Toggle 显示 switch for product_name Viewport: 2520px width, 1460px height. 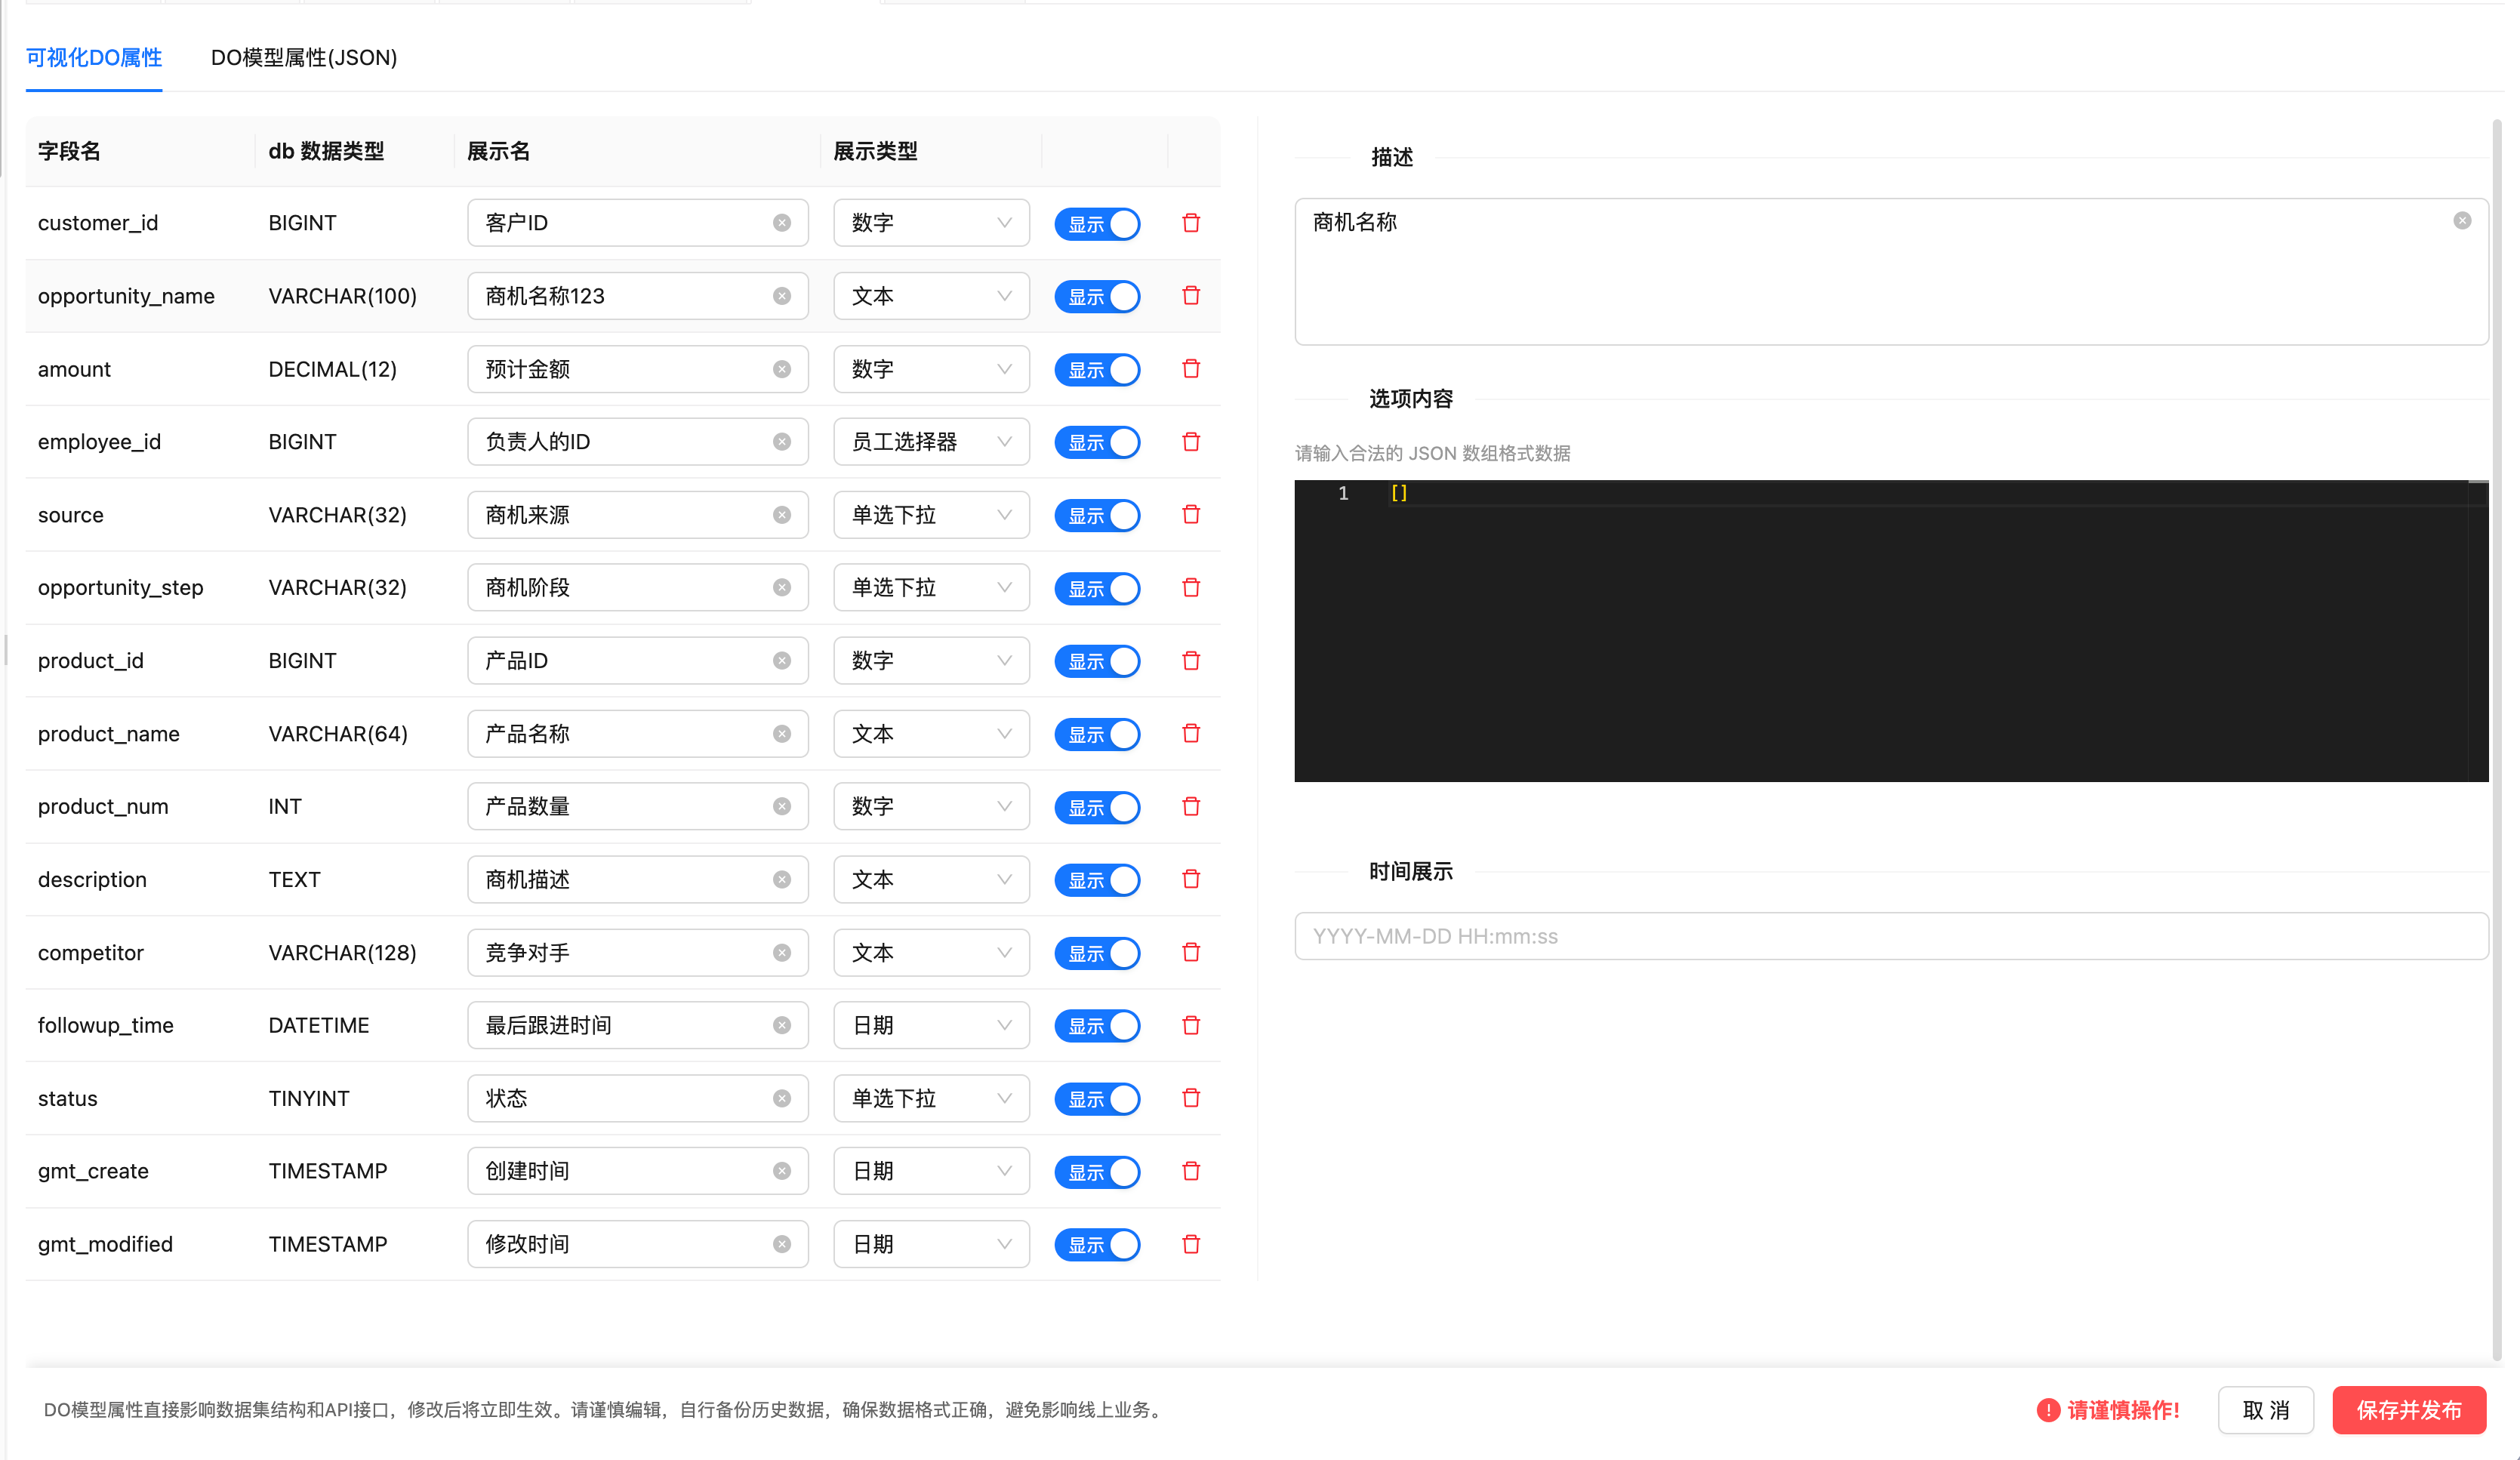[1097, 735]
